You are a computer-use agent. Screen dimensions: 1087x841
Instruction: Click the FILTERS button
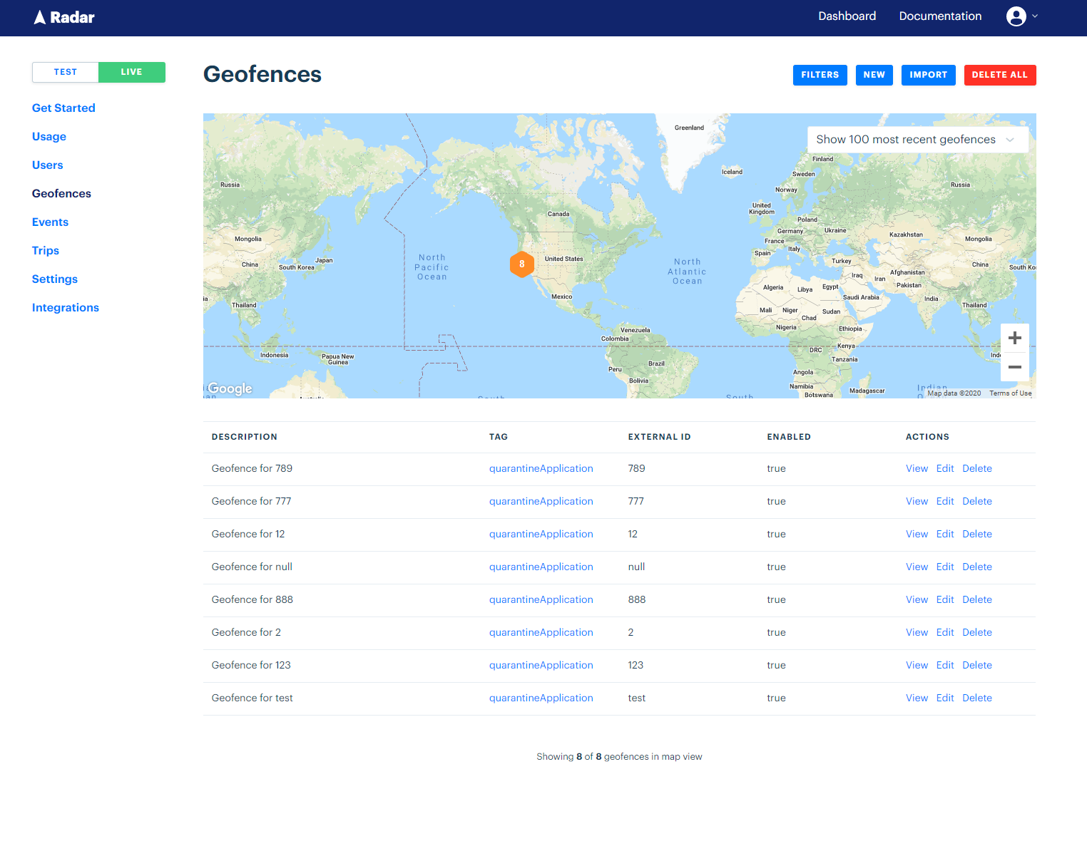click(x=820, y=75)
